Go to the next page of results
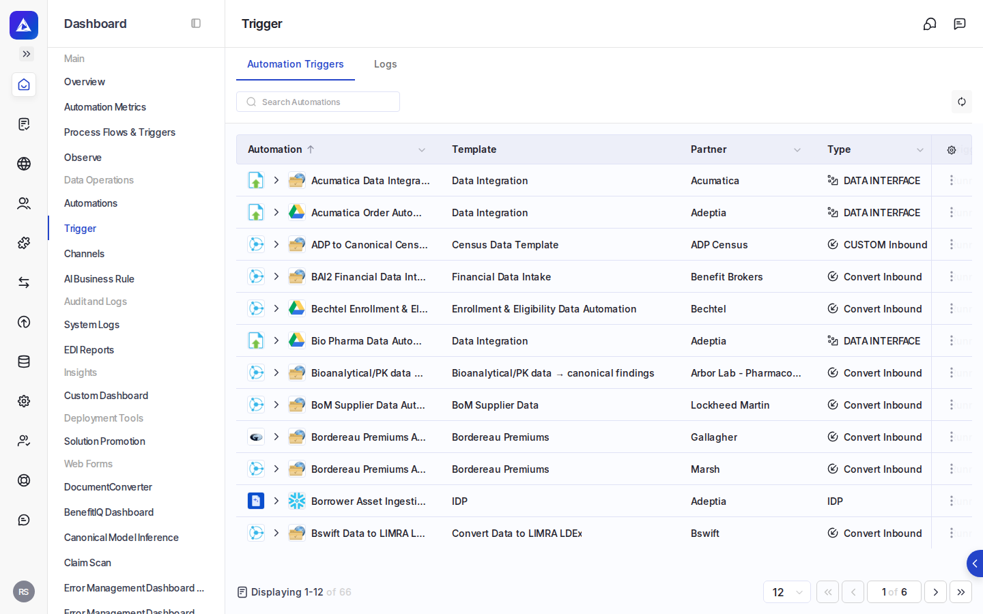This screenshot has height=614, width=983. tap(935, 592)
